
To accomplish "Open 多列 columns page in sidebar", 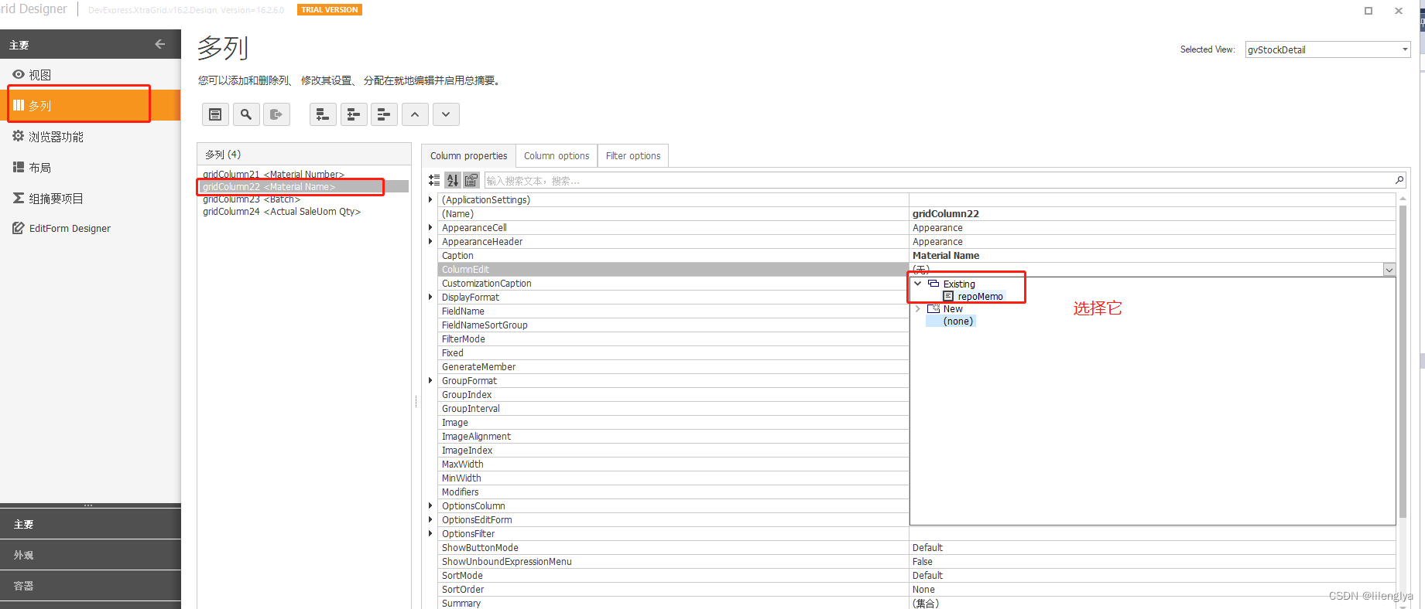I will [91, 106].
